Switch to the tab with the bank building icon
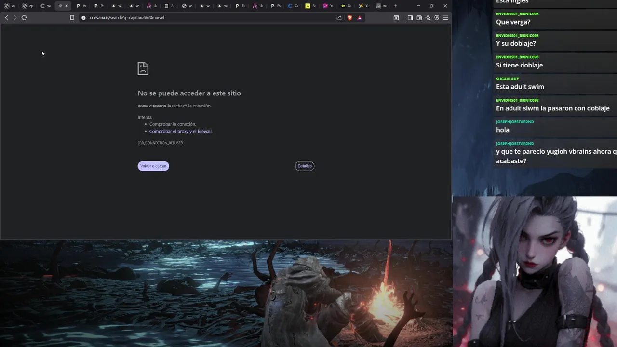Image resolution: width=617 pixels, height=347 pixels. 169,6
